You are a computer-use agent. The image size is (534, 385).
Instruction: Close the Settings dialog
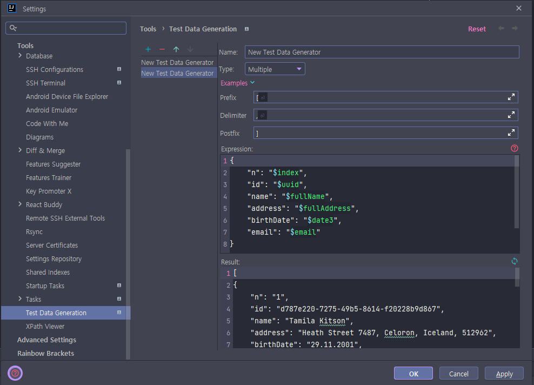pyautogui.click(x=519, y=8)
